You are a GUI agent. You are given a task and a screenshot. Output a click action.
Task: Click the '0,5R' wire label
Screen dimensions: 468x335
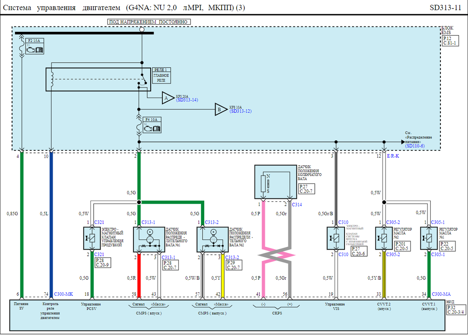click(x=131, y=278)
